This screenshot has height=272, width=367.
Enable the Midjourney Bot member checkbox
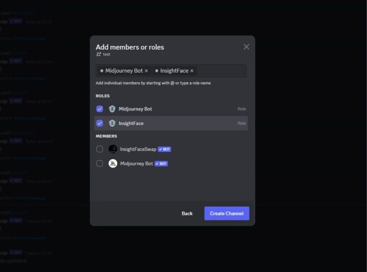click(x=100, y=164)
